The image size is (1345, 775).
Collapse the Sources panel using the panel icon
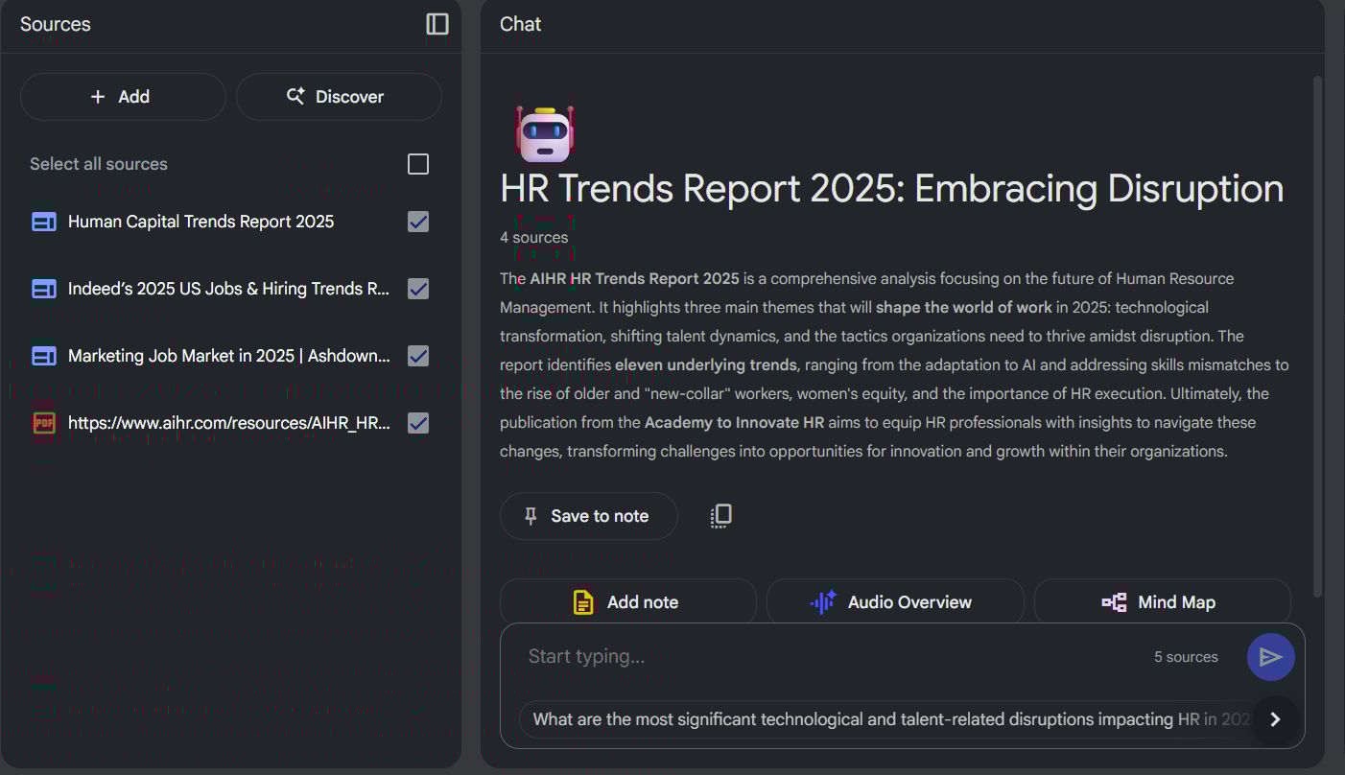pyautogui.click(x=437, y=24)
